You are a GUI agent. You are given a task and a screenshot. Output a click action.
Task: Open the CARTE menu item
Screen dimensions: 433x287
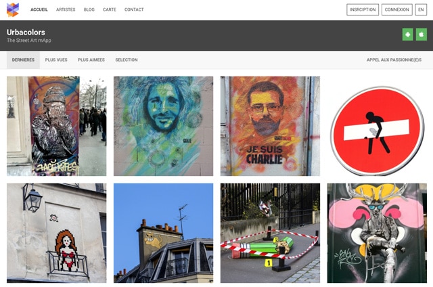pyautogui.click(x=110, y=9)
